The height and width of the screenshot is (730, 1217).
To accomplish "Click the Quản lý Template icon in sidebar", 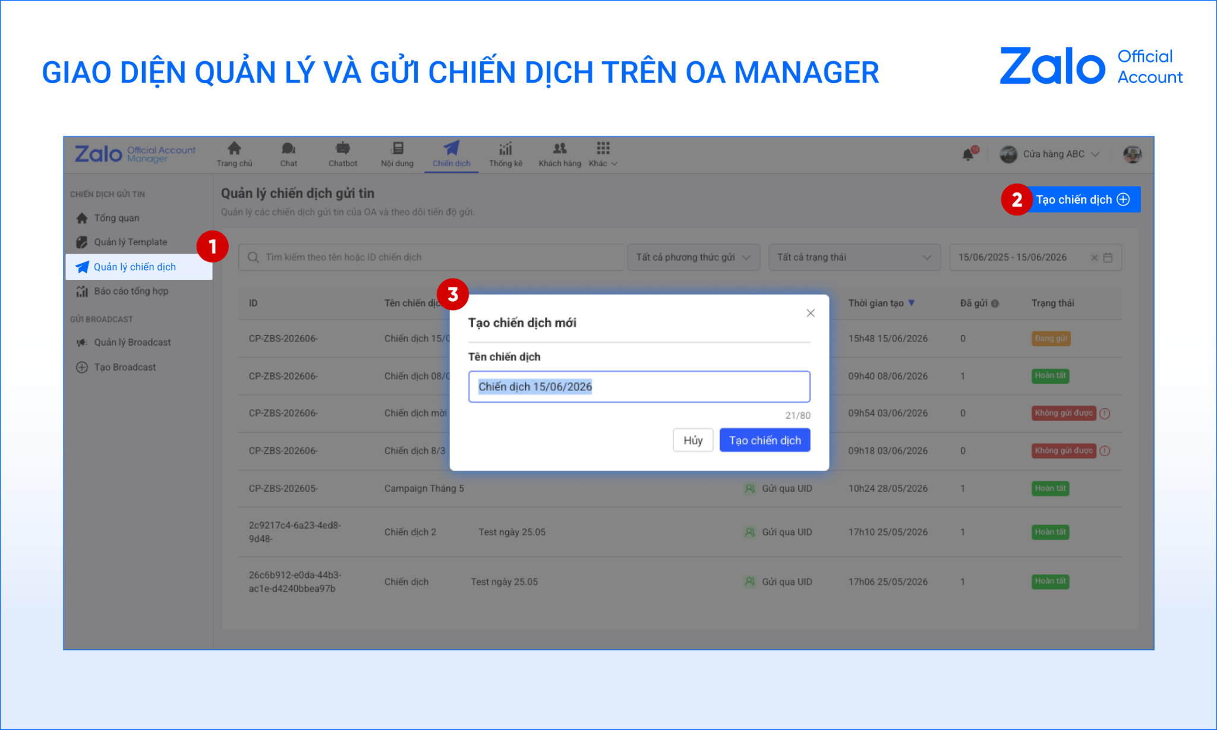I will click(82, 242).
